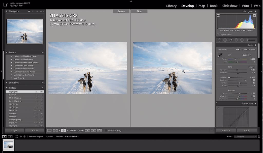Choose Color treatment
The image size is (263, 153).
coord(238,49)
